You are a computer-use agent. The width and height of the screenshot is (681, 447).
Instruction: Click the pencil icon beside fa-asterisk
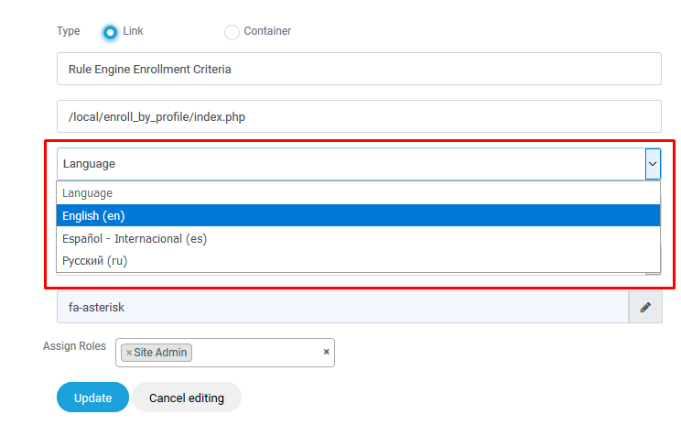[644, 308]
